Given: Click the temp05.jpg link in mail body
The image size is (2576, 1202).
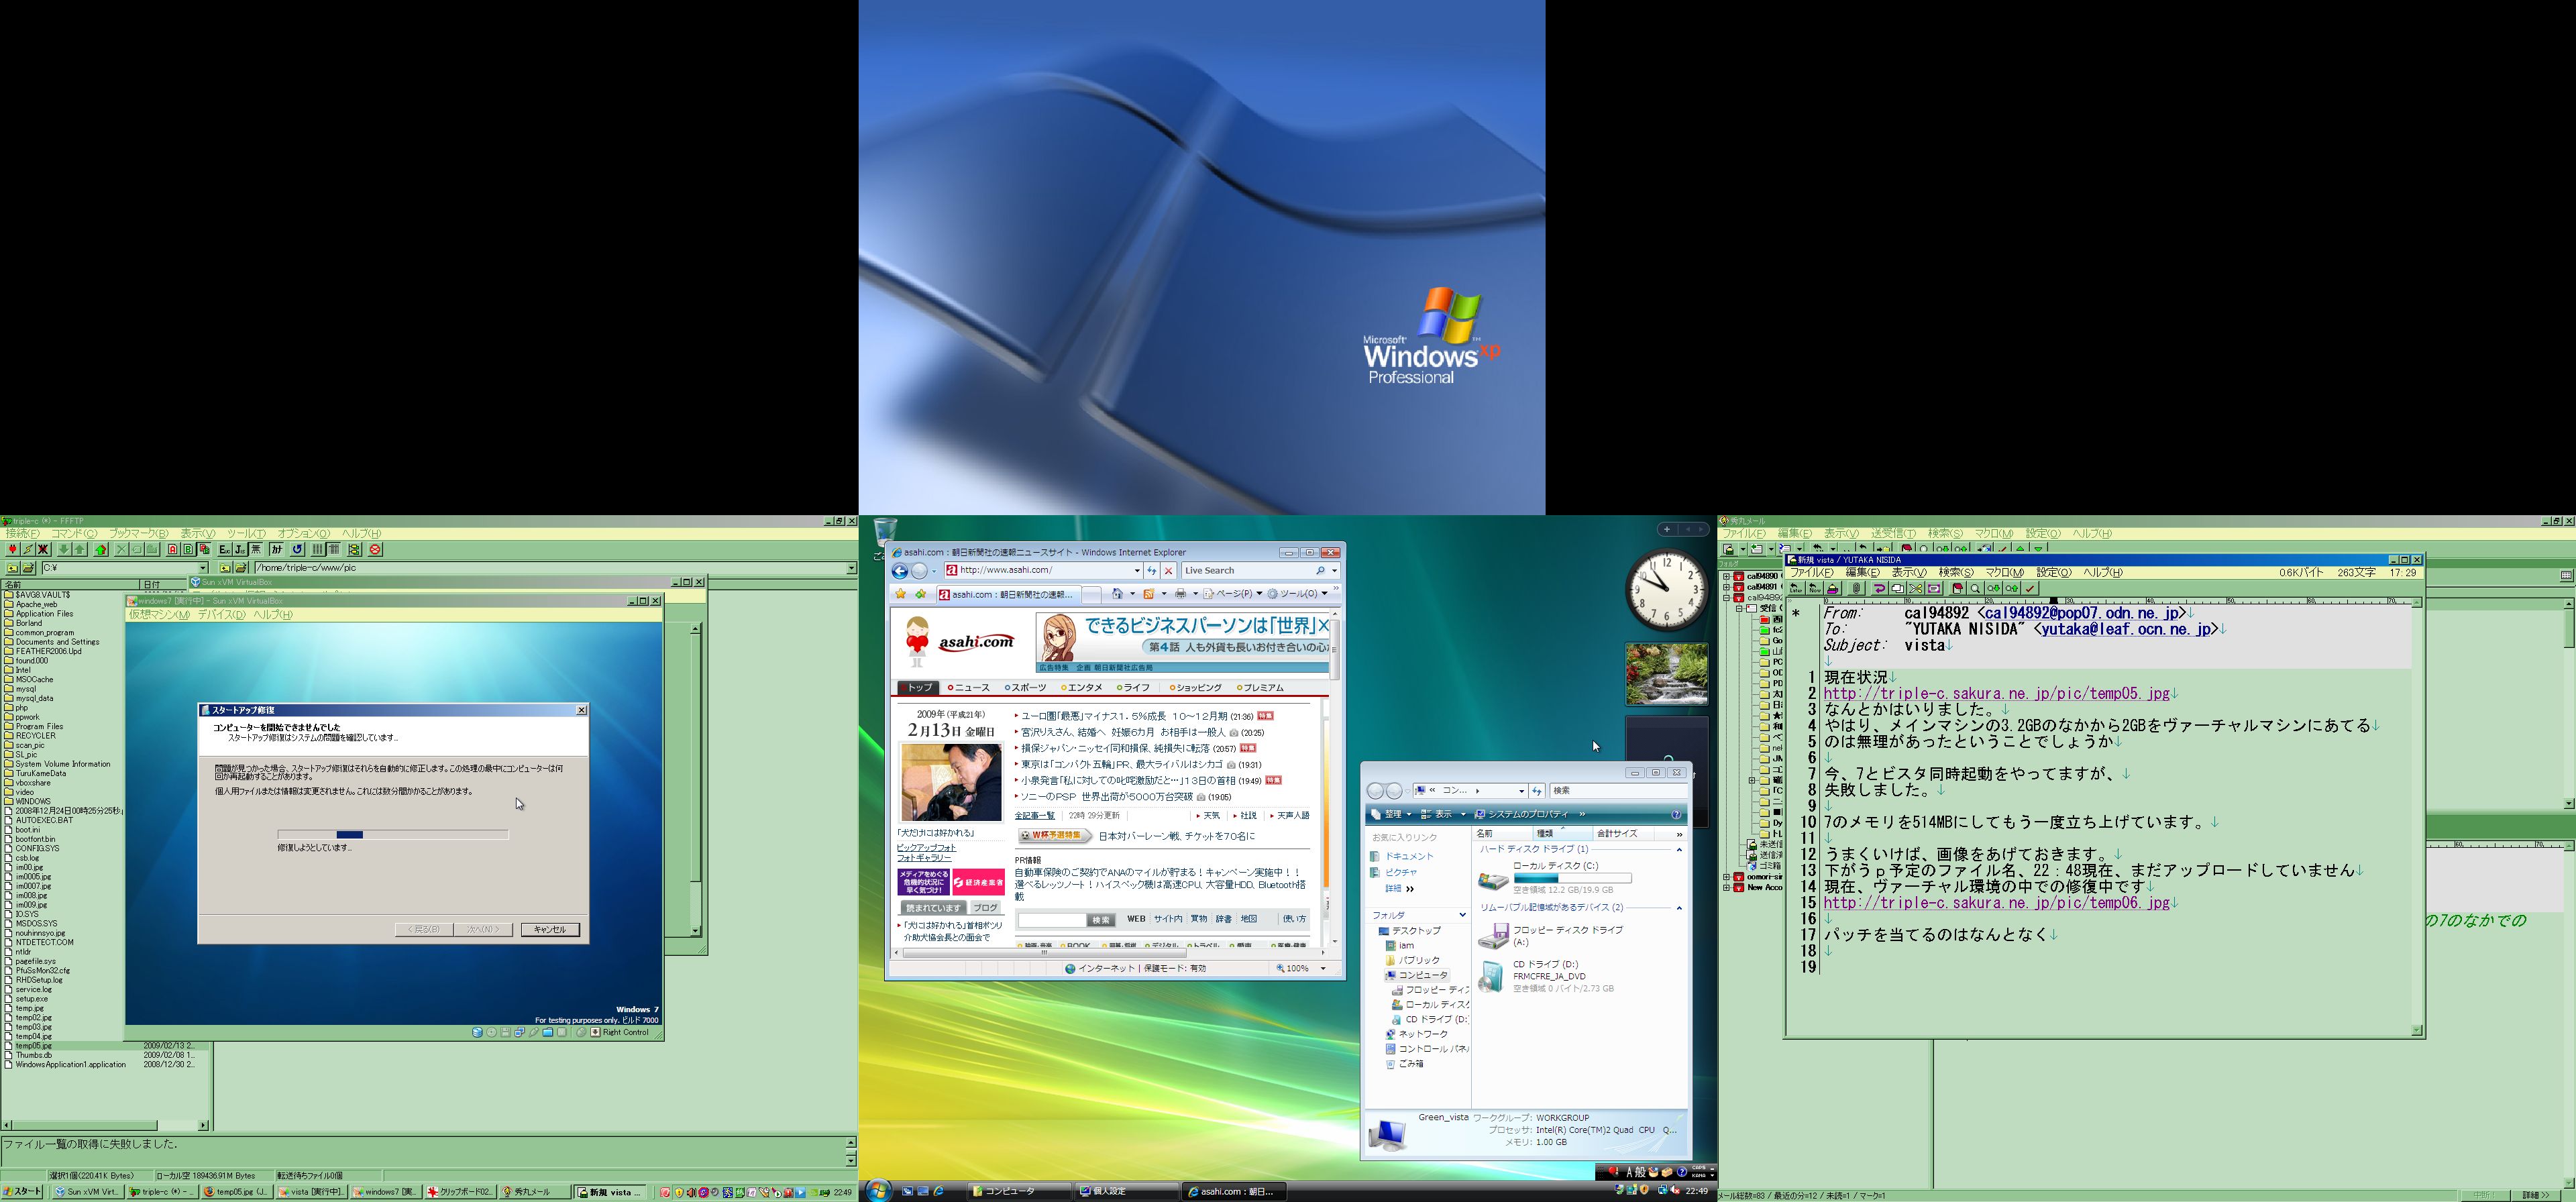Looking at the screenshot, I should coord(1996,694).
